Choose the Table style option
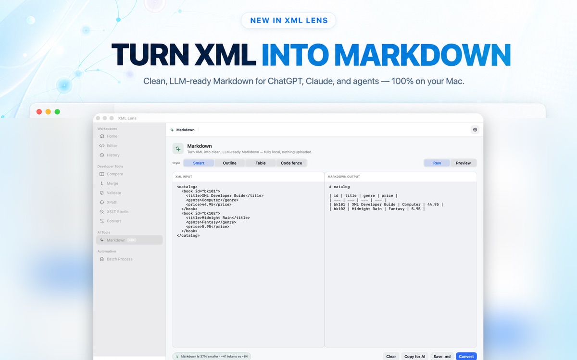577x360 pixels. coord(261,163)
